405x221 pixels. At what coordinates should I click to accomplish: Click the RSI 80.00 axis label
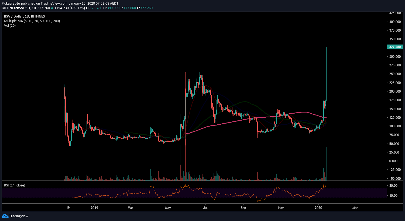coord(393,186)
